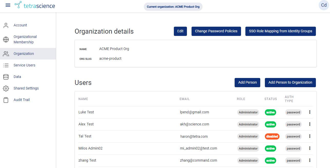Click the Audit Trail clipboard icon
The height and width of the screenshot is (168, 330).
pos(6,100)
